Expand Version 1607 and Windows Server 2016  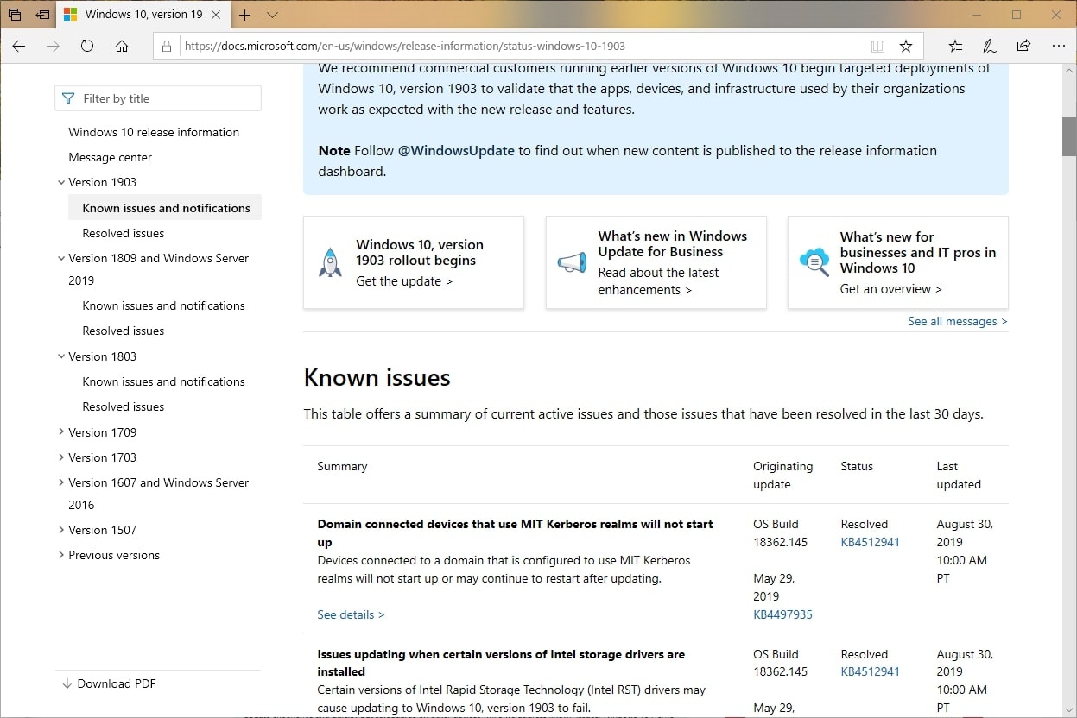[x=61, y=482]
